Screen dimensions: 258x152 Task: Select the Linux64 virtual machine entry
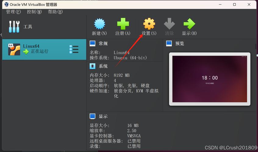tap(44, 49)
